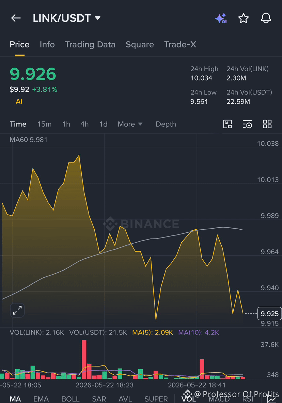Tap the 24h Vol(USDT) 22.59M value
The height and width of the screenshot is (403, 282).
click(238, 102)
